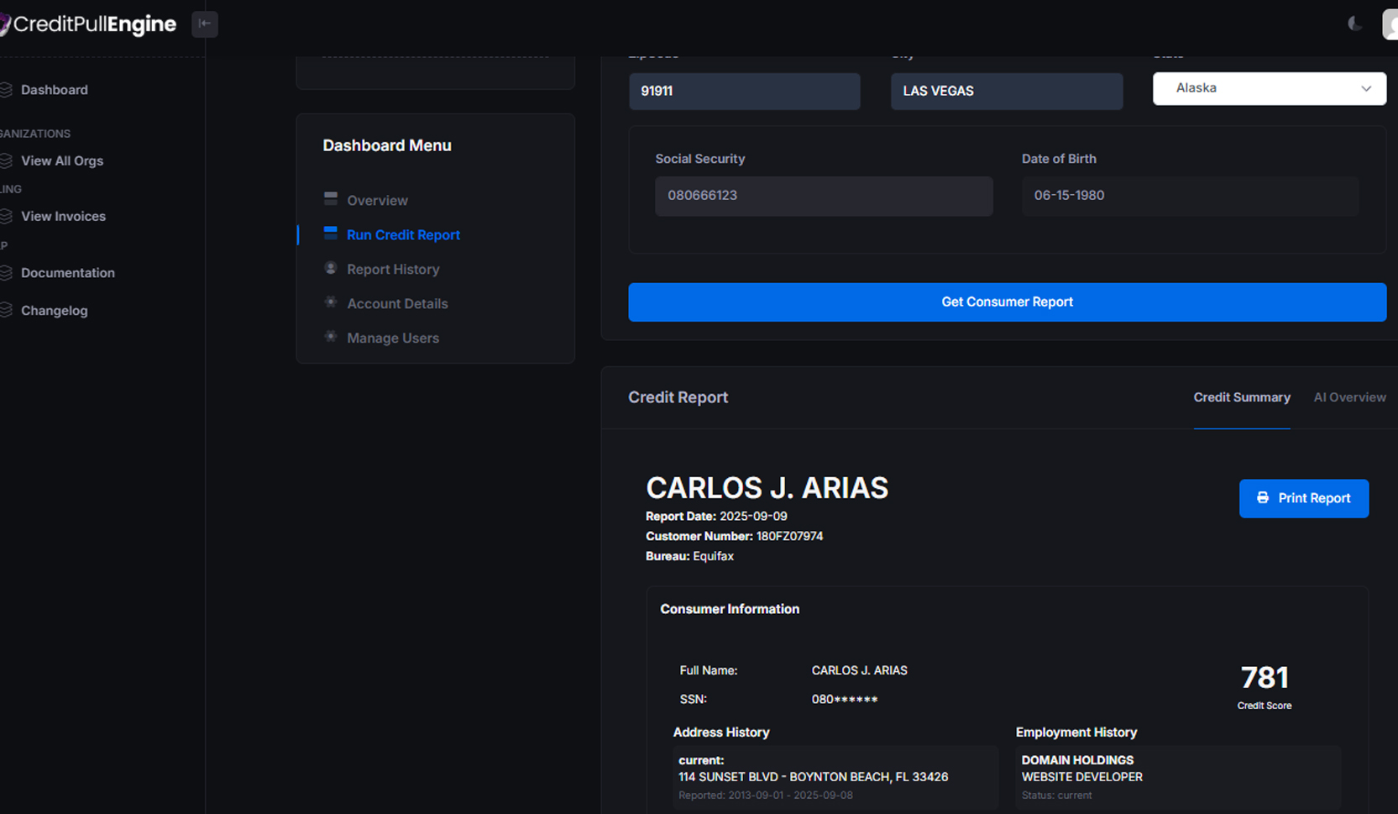
Task: Click the zip code field containing 91911
Action: pyautogui.click(x=744, y=91)
